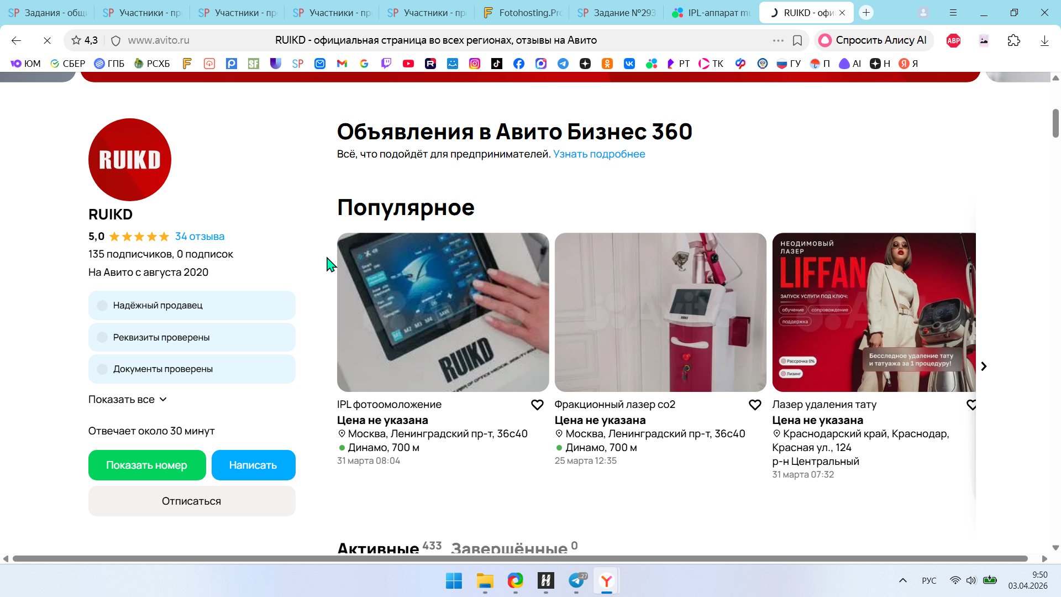Open the downloads arrow icon
This screenshot has width=1061, height=597.
click(x=1044, y=40)
